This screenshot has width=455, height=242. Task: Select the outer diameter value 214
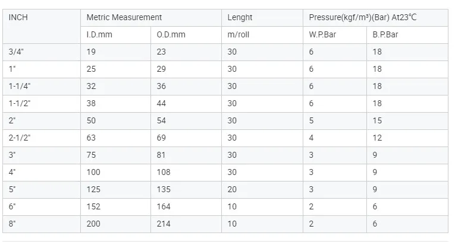(164, 224)
